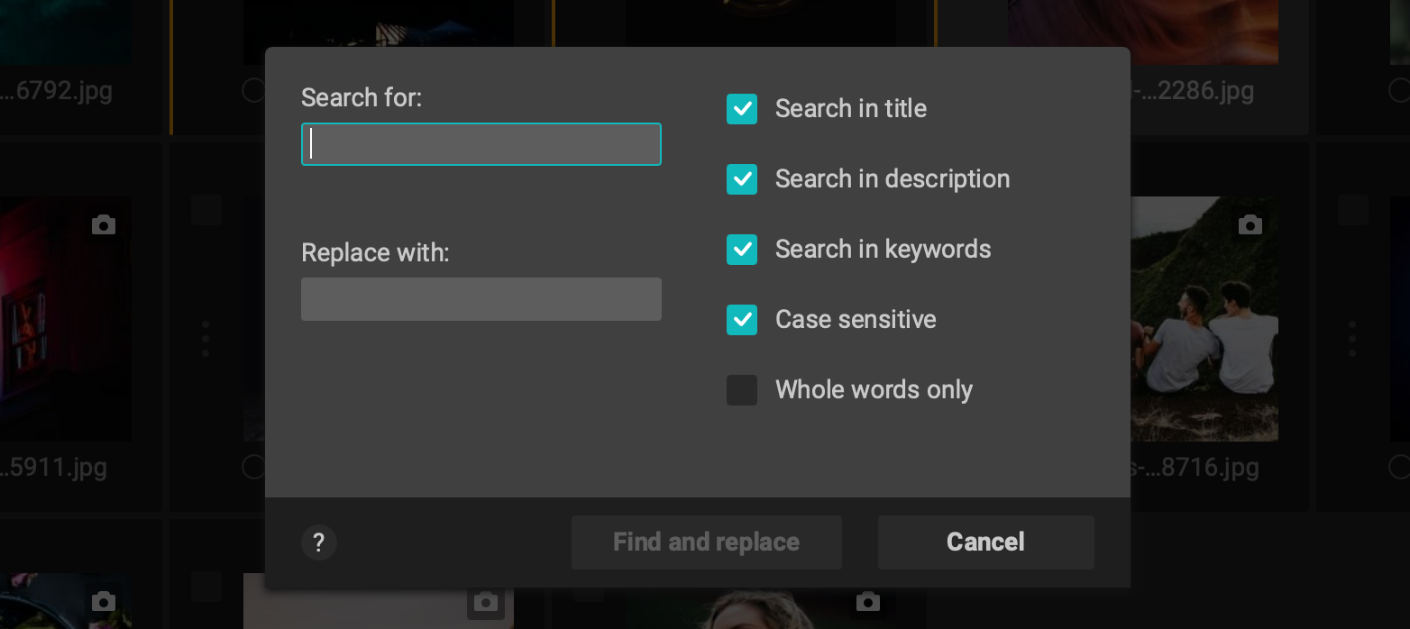Open the question mark help icon
Viewport: 1410px width, 629px height.
[x=318, y=542]
